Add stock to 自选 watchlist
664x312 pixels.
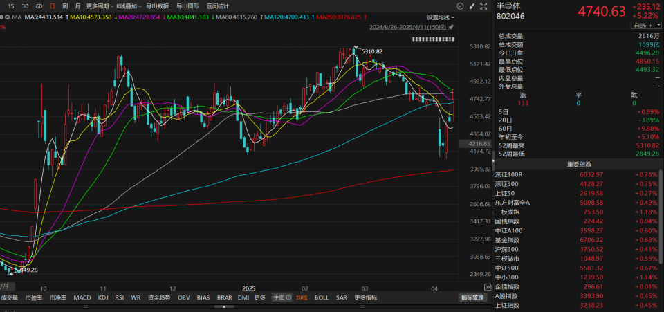click(643, 26)
